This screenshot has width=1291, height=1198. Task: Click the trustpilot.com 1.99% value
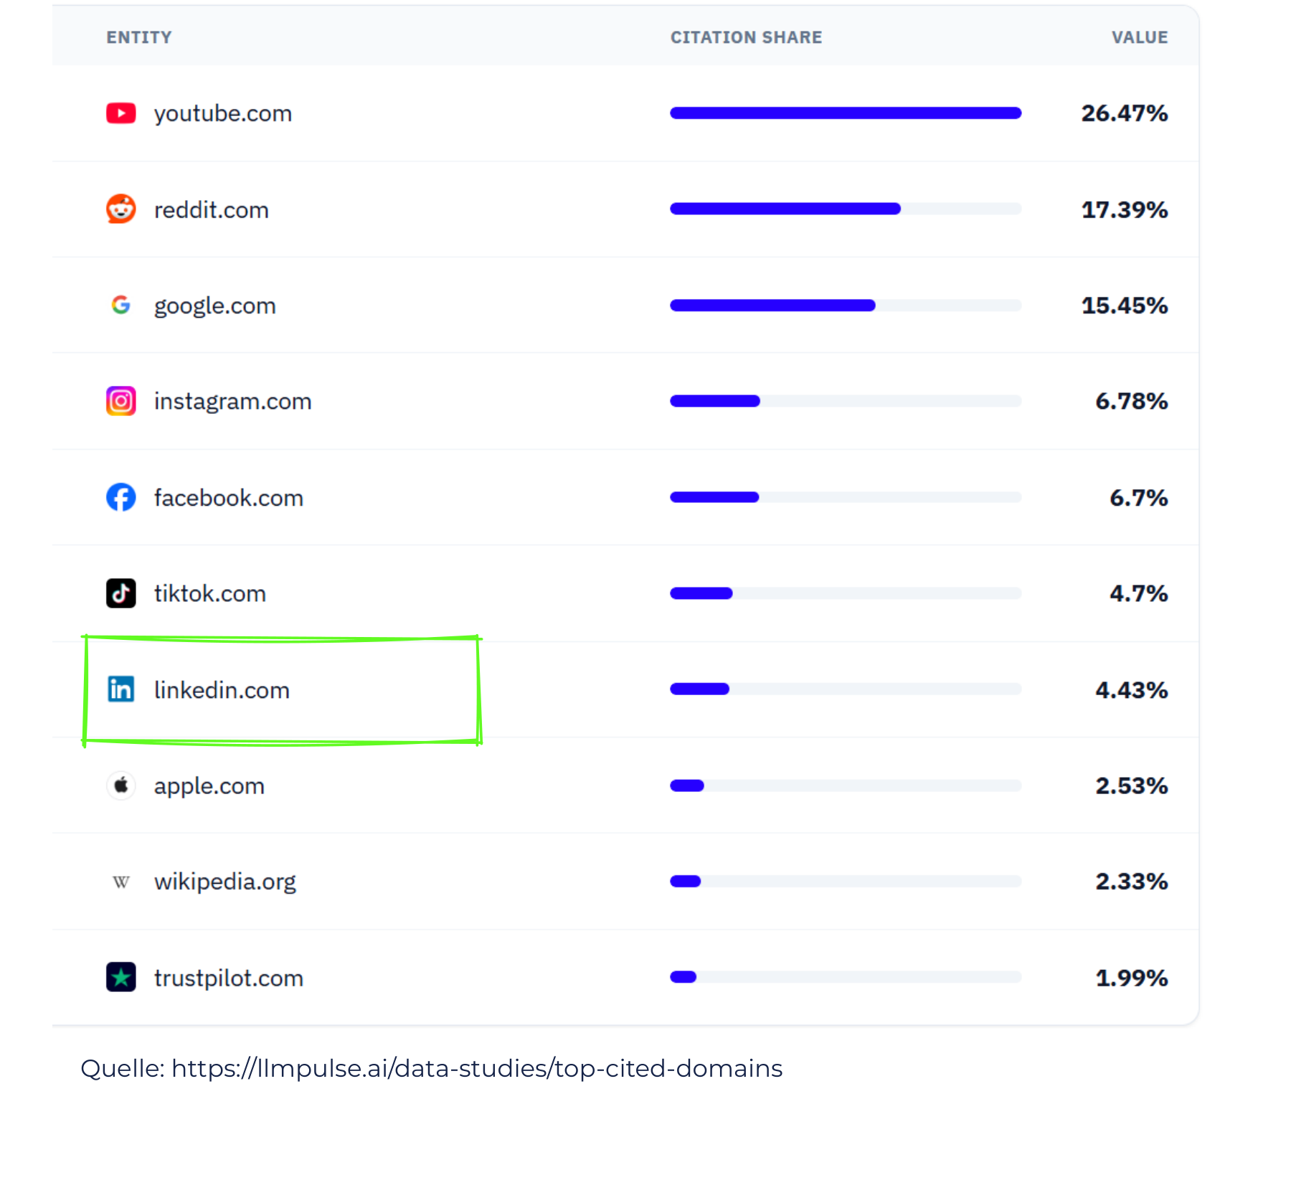(1132, 978)
